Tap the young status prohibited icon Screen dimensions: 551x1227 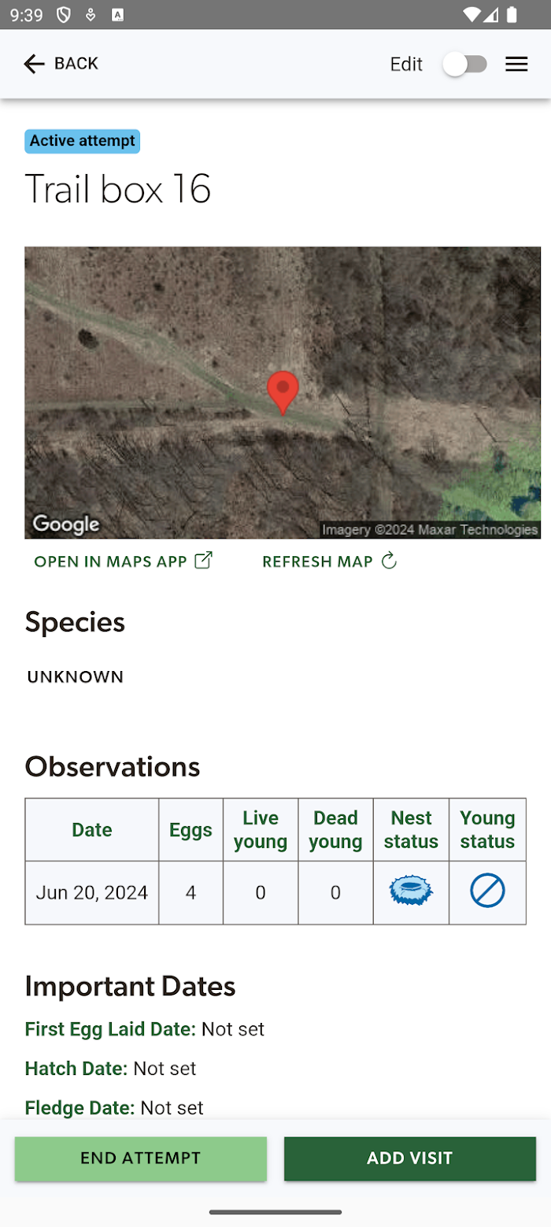pyautogui.click(x=487, y=892)
